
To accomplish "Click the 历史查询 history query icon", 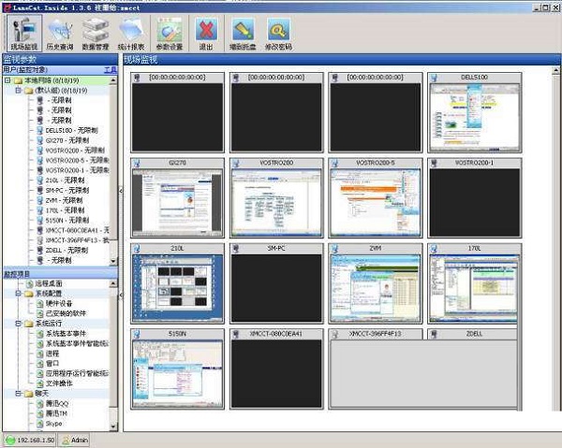I will 59,33.
